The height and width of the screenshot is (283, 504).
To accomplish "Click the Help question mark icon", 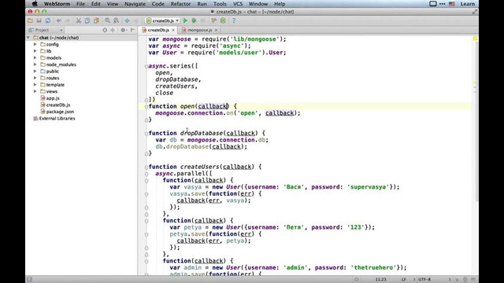I will click(234, 20).
